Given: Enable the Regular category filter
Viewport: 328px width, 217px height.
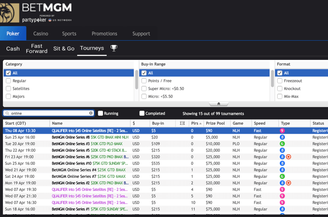Looking at the screenshot, I should tap(8, 81).
